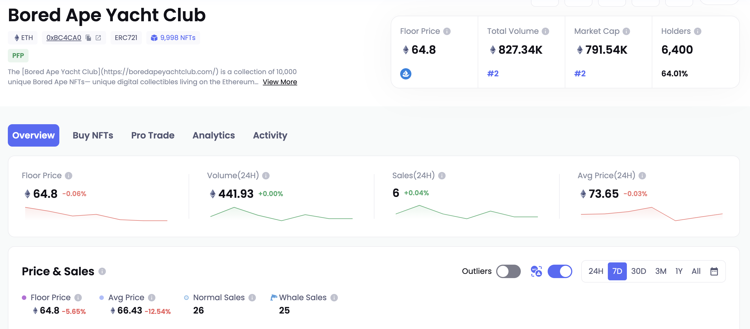
Task: Set chart range to All
Action: coord(696,271)
